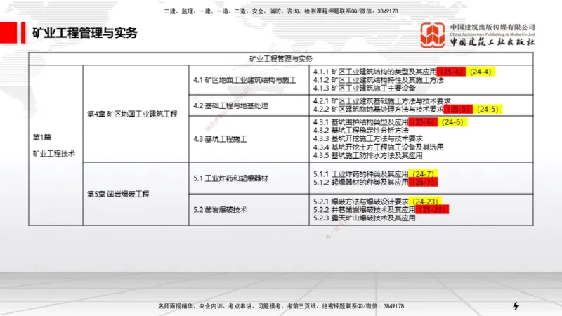Click the yellow (24-5) tag
The height and width of the screenshot is (316, 562).
pyautogui.click(x=488, y=110)
